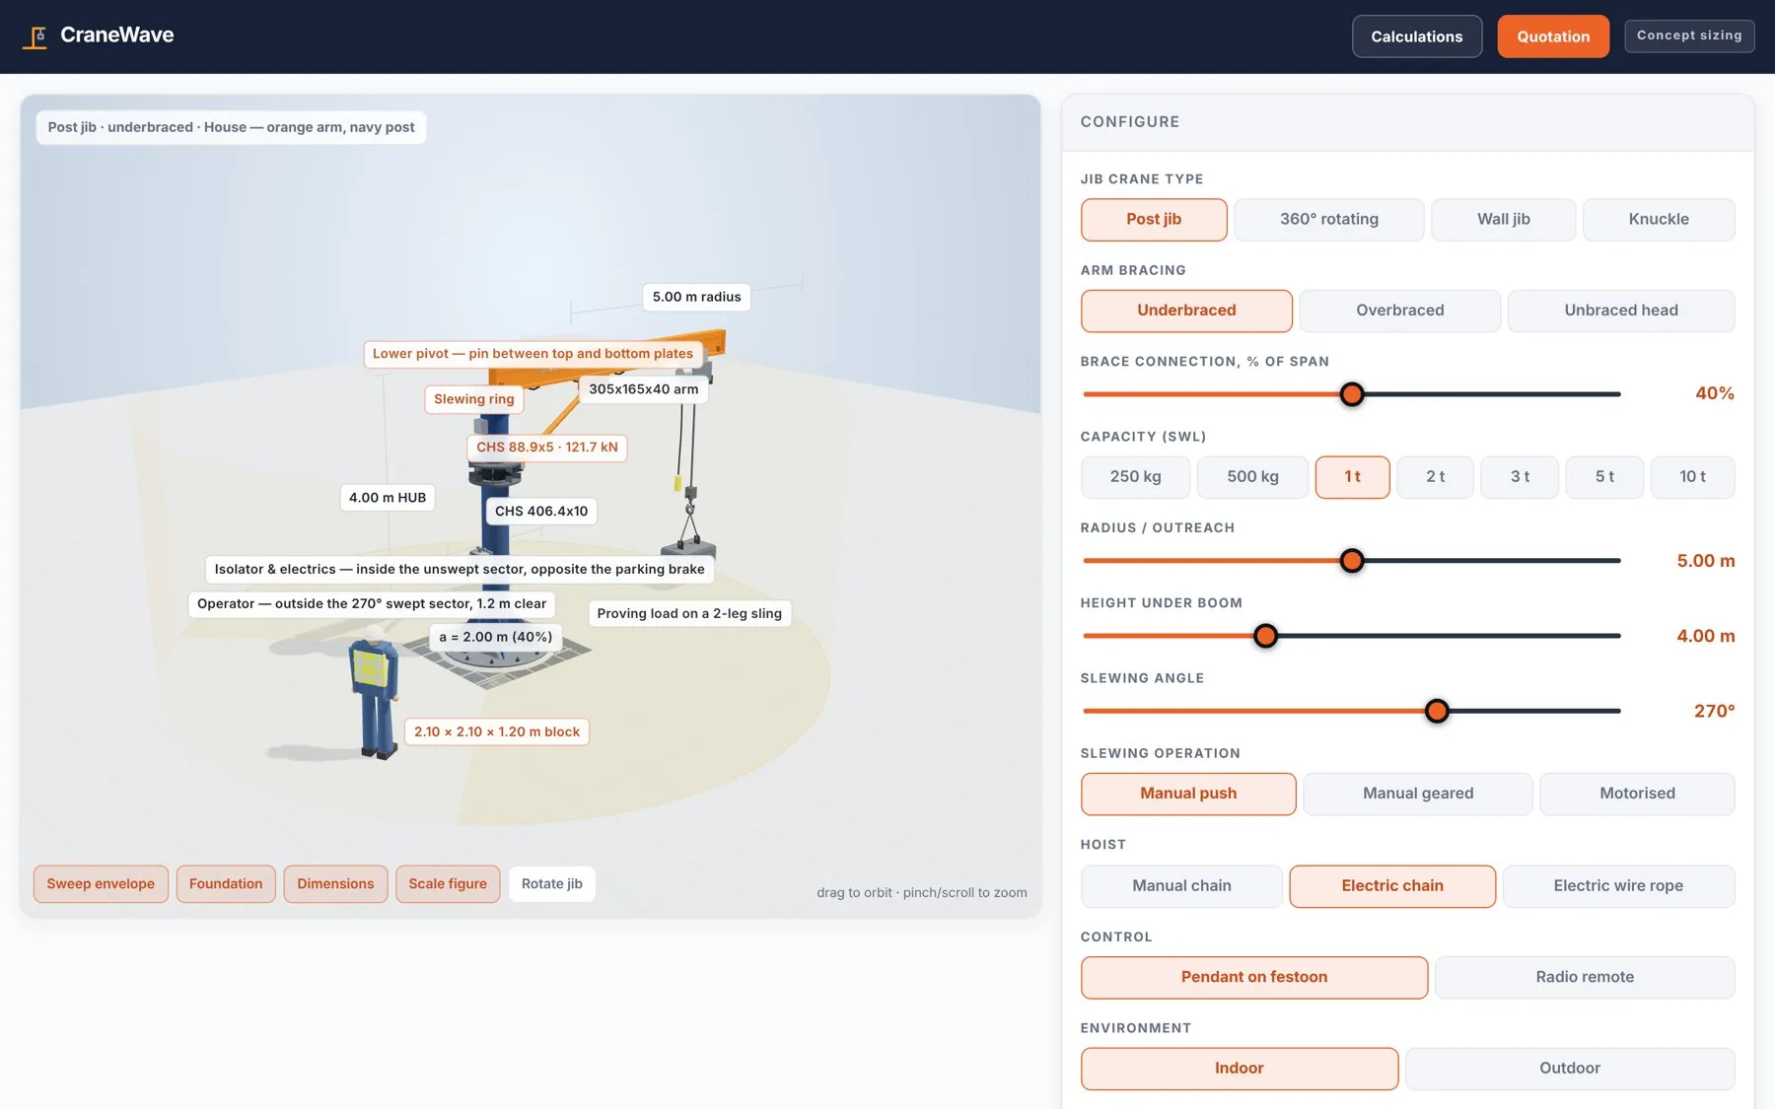This screenshot has height=1109, width=1775.
Task: Select the 1 t capacity
Action: 1352,477
